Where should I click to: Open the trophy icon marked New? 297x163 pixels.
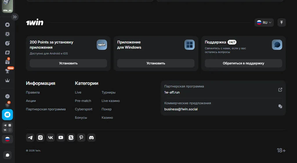7,71
